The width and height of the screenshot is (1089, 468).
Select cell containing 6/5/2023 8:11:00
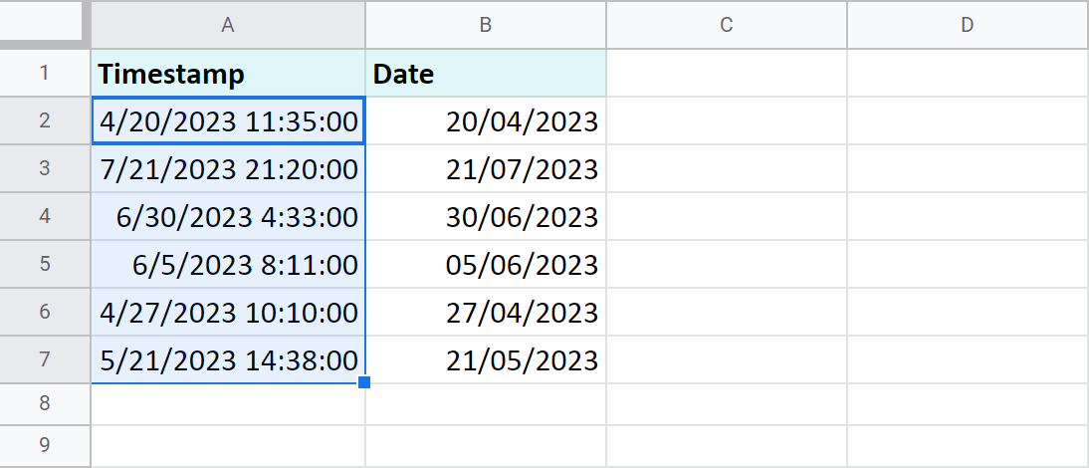point(228,265)
